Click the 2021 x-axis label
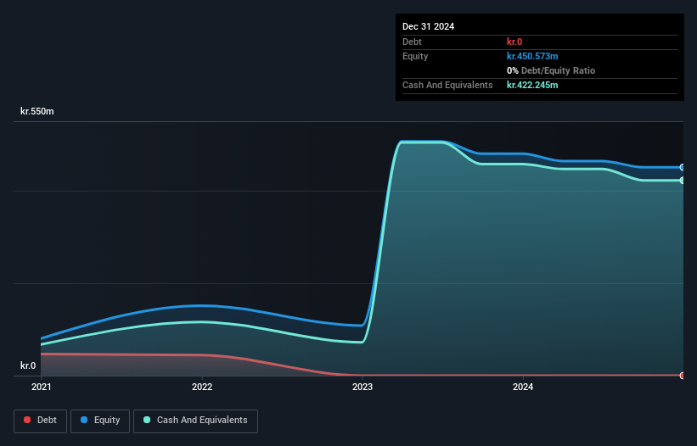Viewport: 697px width, 446px height. click(42, 387)
